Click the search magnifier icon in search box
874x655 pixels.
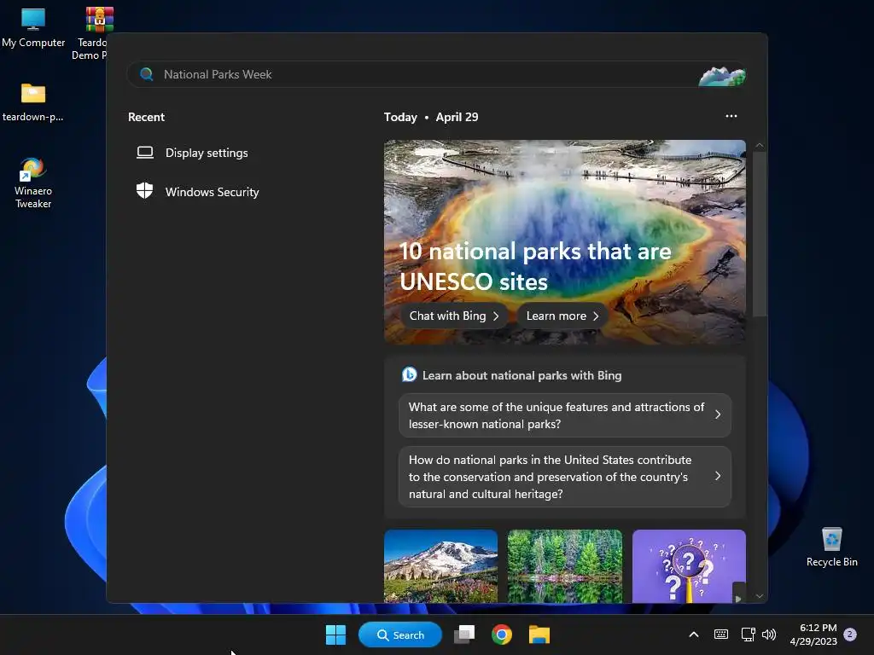[x=147, y=74]
